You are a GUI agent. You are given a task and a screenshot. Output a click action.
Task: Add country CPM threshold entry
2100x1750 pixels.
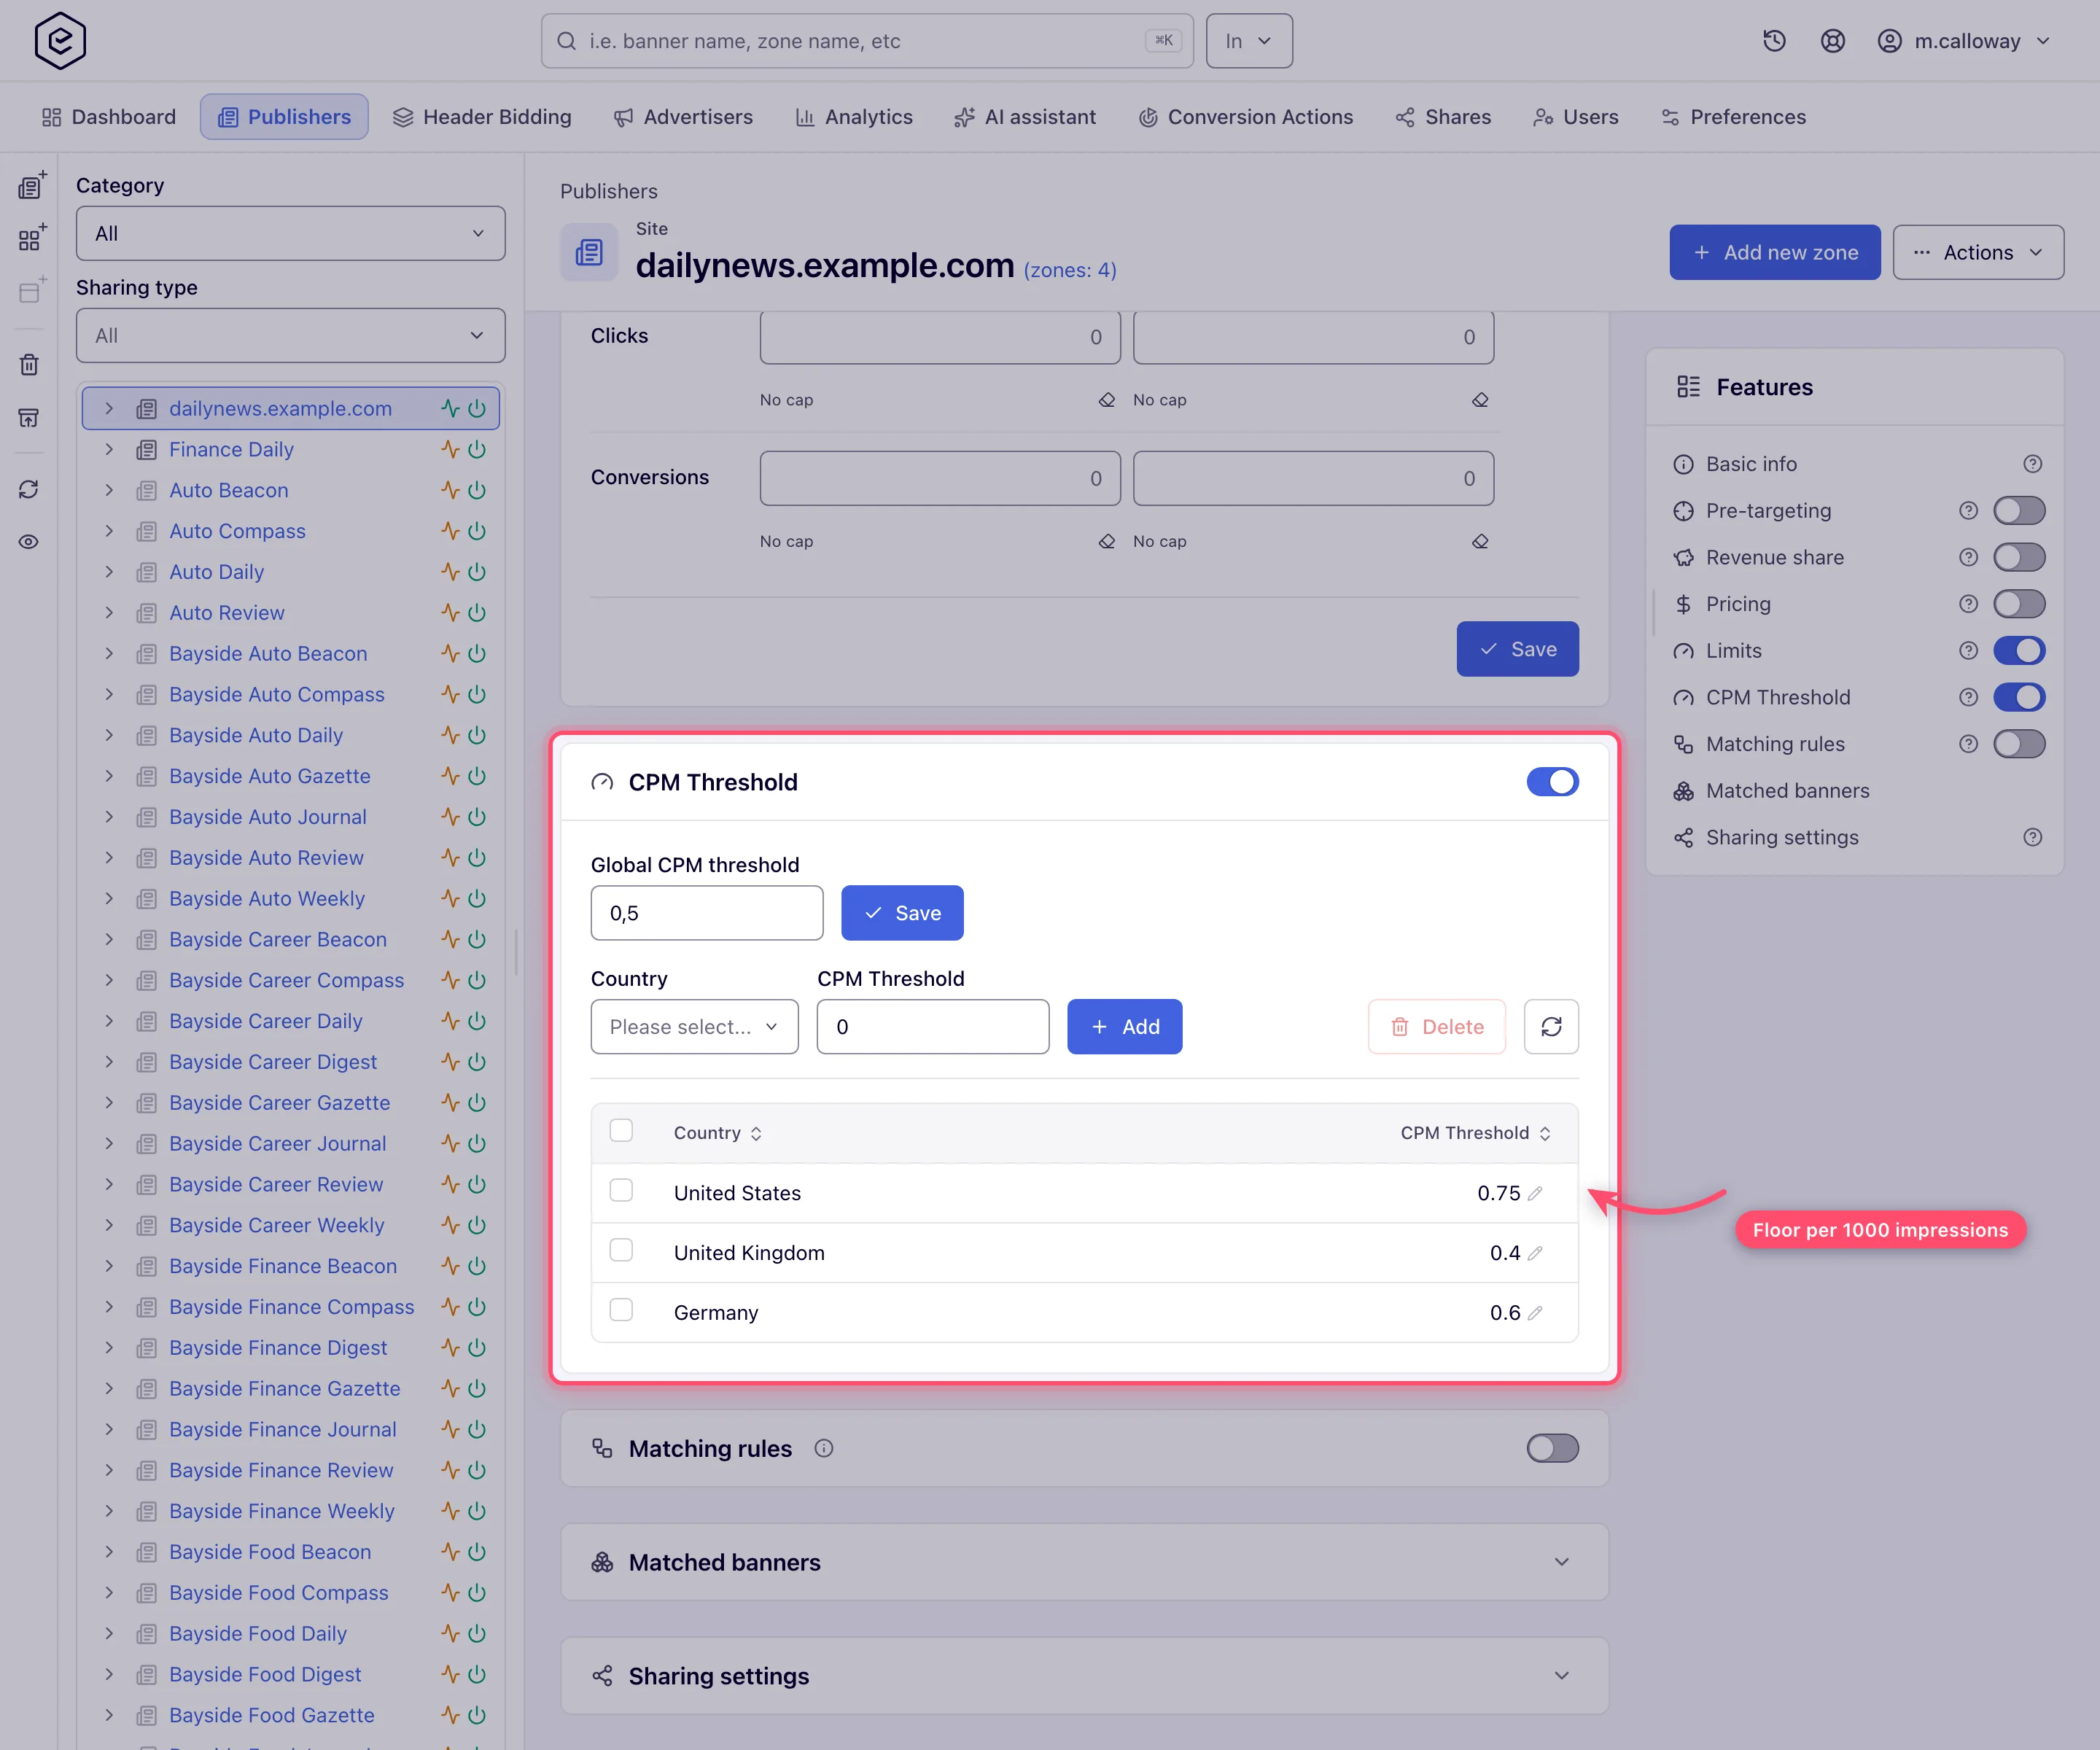click(1124, 1027)
